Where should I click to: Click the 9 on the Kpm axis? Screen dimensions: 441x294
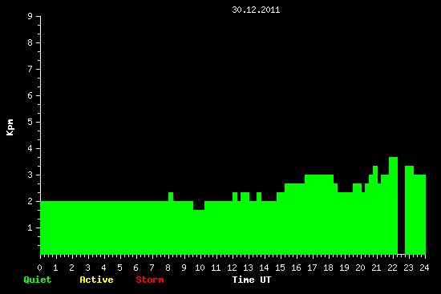tap(30, 16)
